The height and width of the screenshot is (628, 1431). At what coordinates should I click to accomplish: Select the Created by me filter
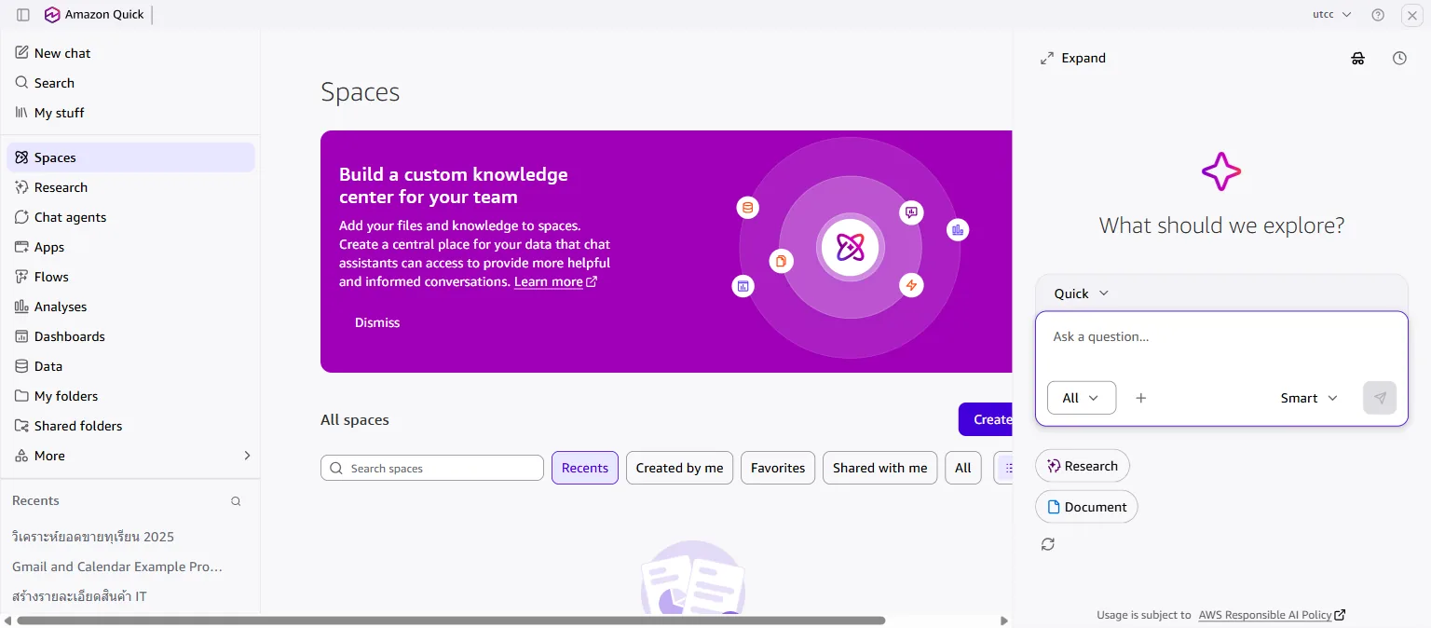(x=680, y=468)
